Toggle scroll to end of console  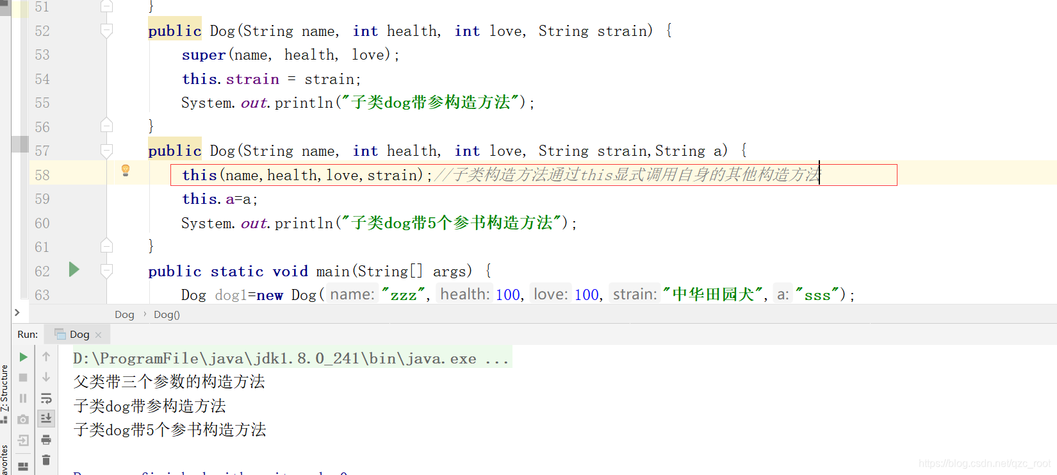[46, 419]
